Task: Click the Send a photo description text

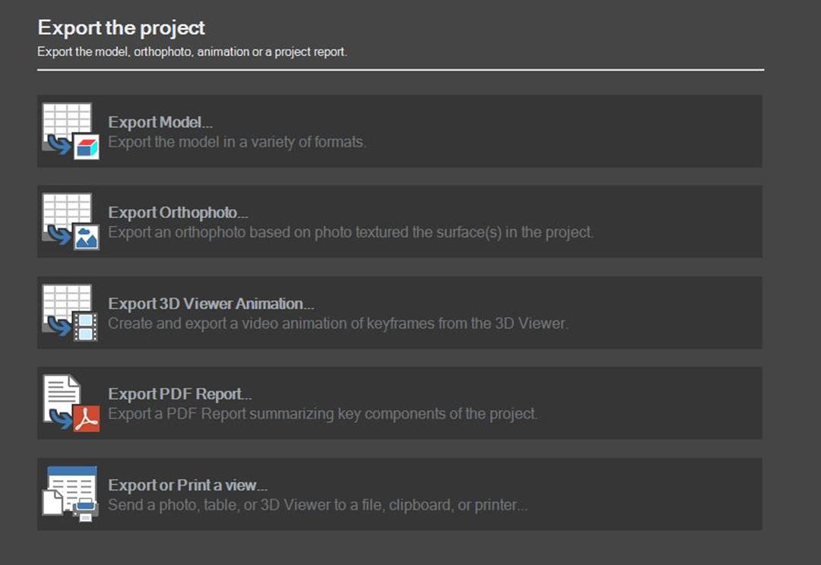Action: [x=319, y=504]
